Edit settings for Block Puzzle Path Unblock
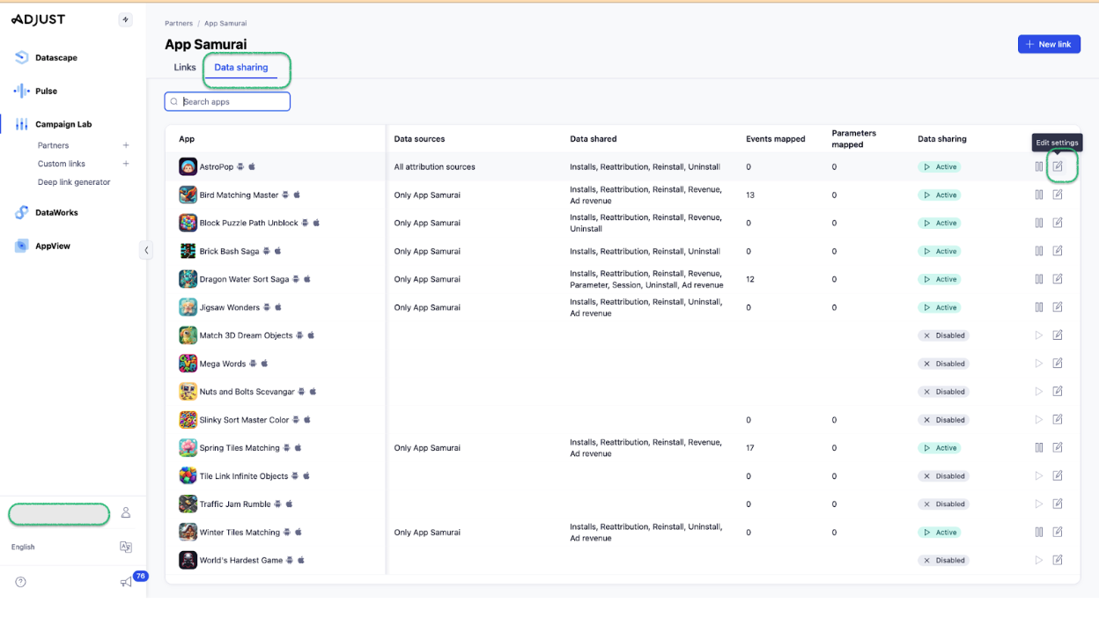 (1058, 223)
